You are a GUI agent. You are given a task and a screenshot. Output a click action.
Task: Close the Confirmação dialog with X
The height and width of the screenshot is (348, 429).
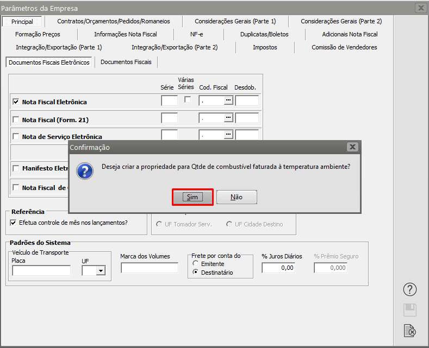[352, 147]
